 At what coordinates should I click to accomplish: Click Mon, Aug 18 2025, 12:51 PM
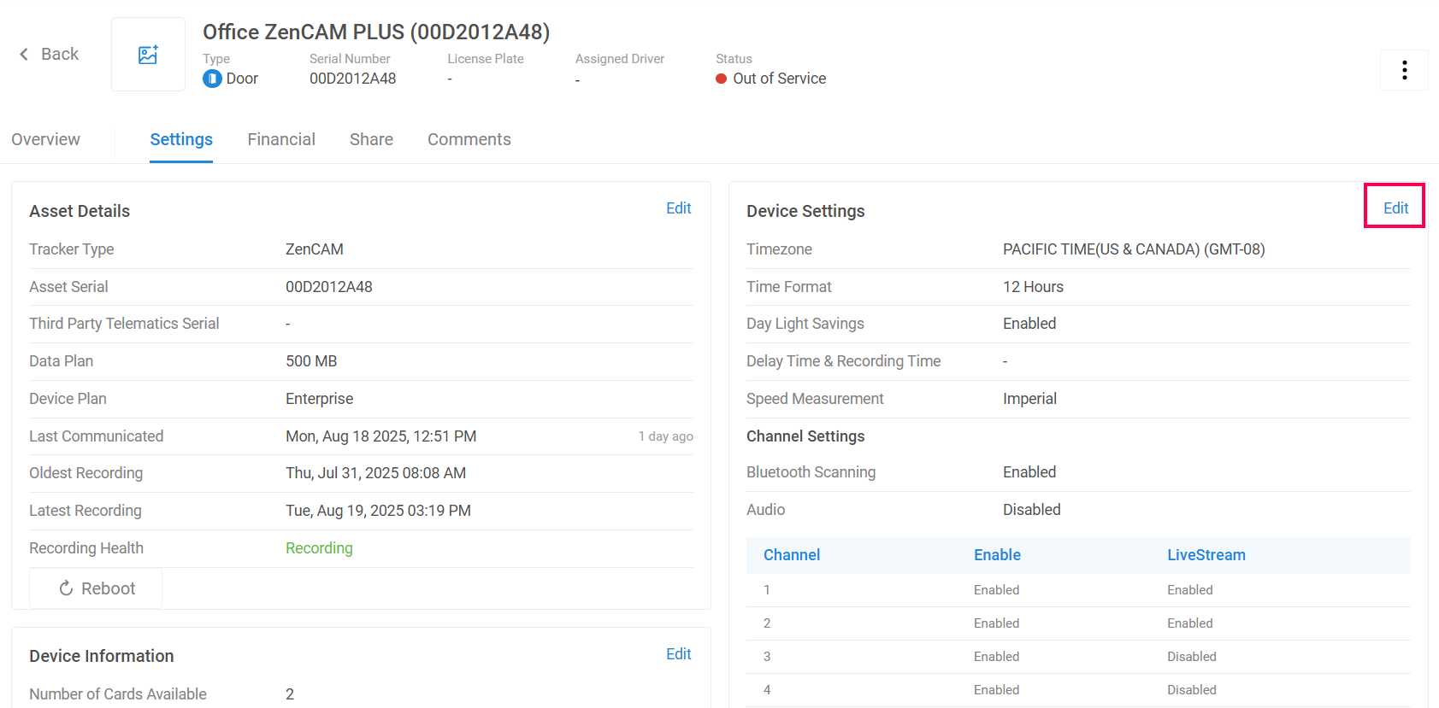pos(381,436)
